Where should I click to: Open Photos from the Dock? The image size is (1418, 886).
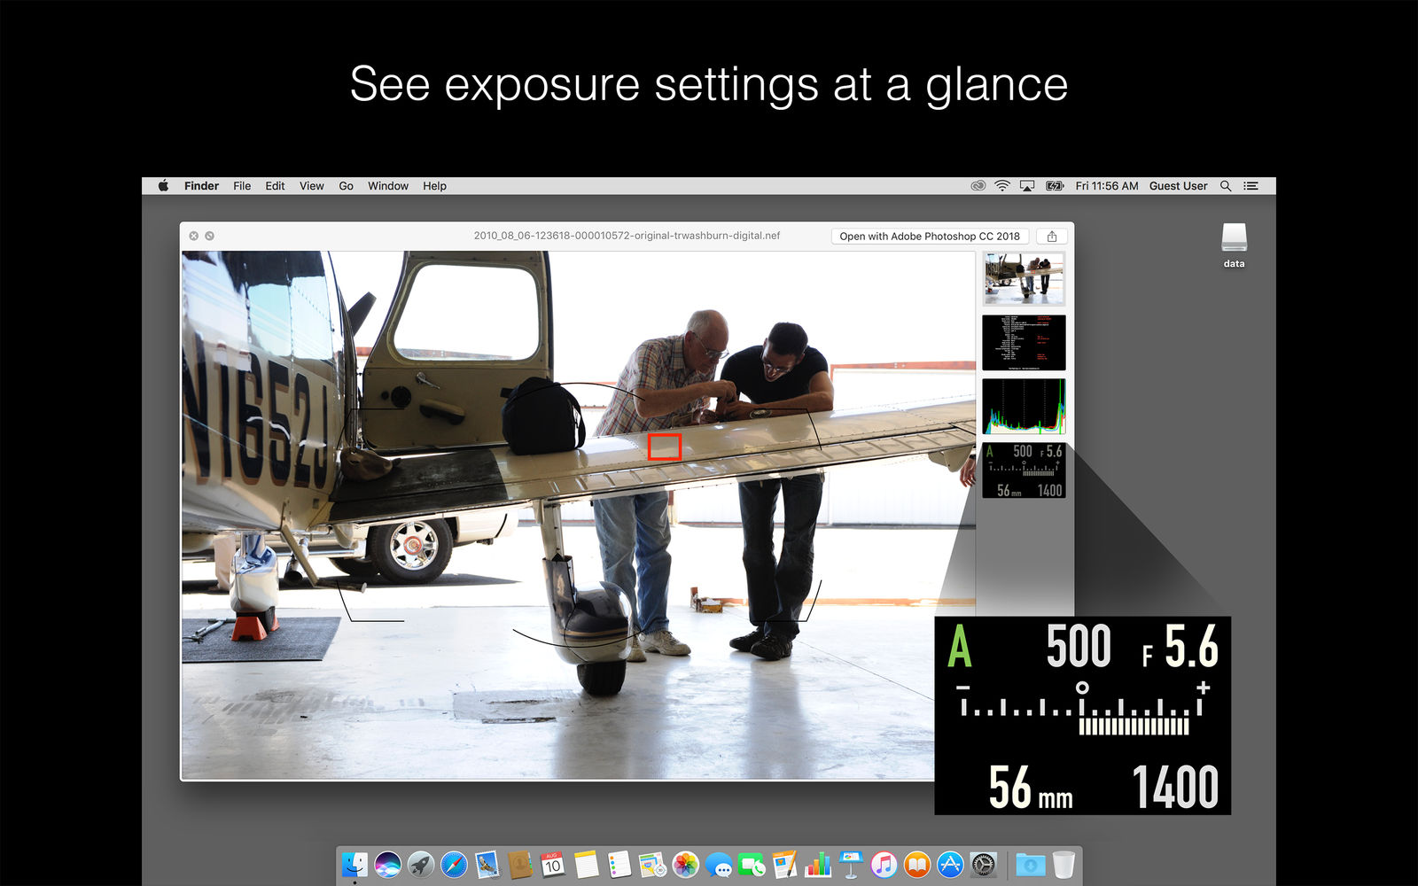(685, 864)
